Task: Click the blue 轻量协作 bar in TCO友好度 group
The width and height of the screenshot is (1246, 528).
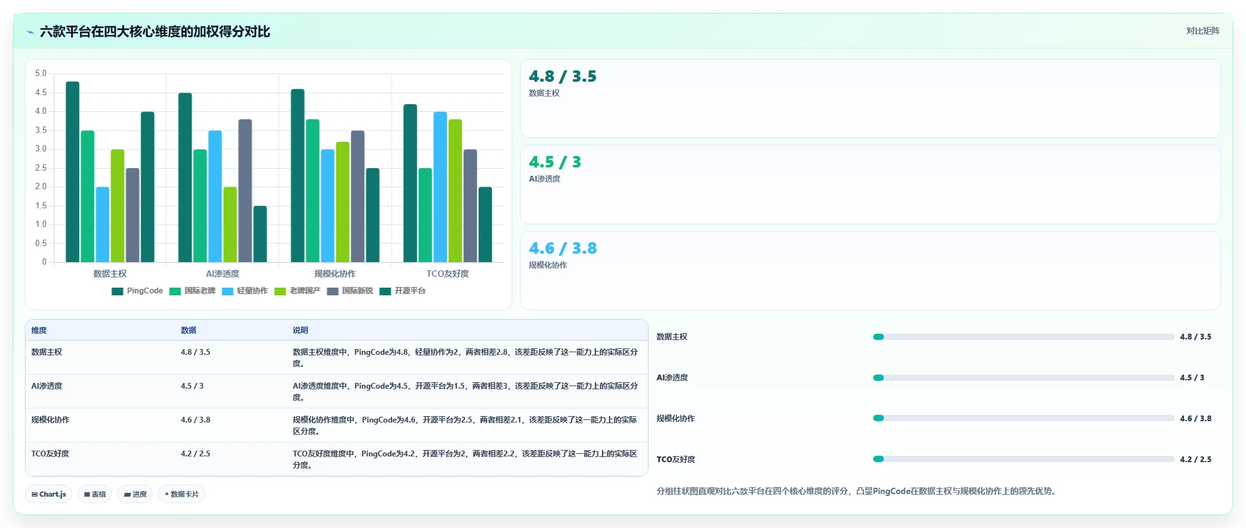Action: [x=440, y=187]
